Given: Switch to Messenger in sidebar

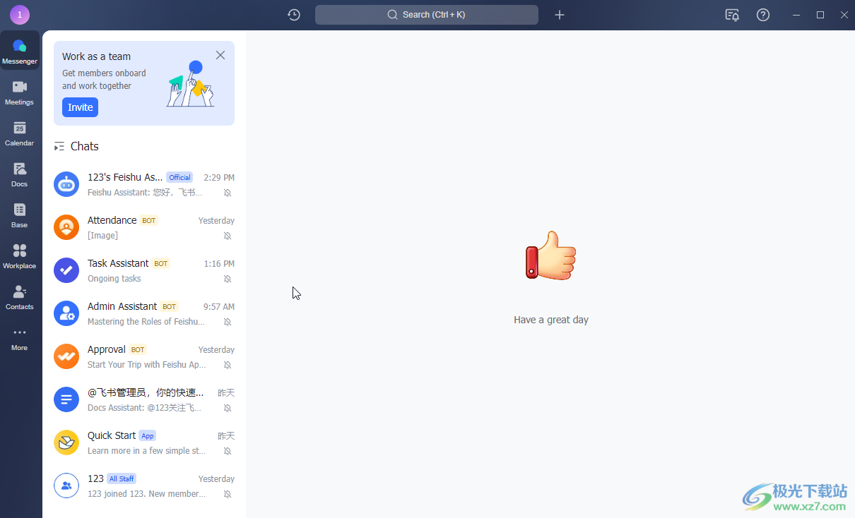Looking at the screenshot, I should click(20, 51).
